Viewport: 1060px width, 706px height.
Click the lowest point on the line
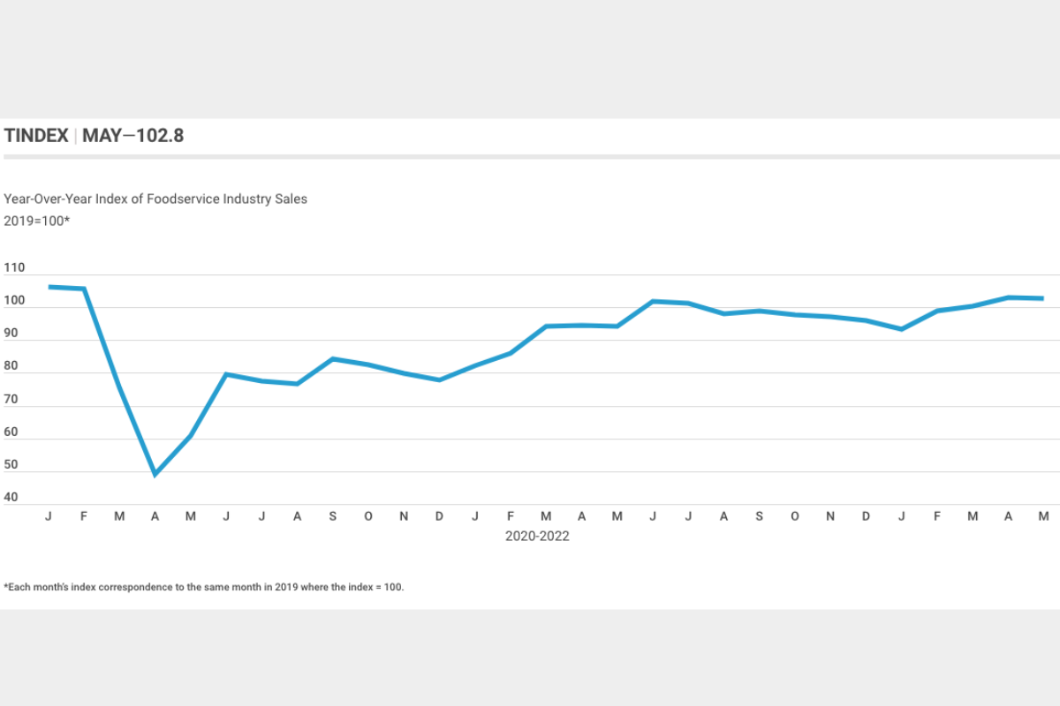pyautogui.click(x=155, y=475)
